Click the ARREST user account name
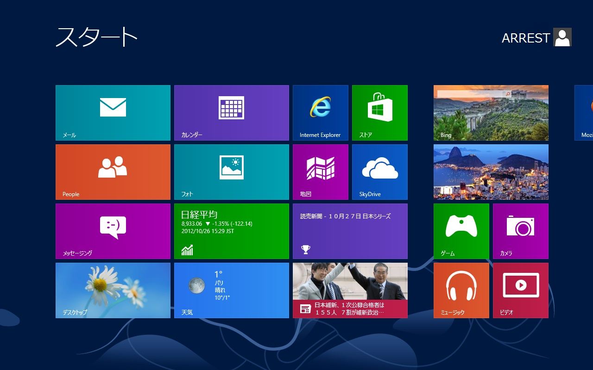 point(526,38)
